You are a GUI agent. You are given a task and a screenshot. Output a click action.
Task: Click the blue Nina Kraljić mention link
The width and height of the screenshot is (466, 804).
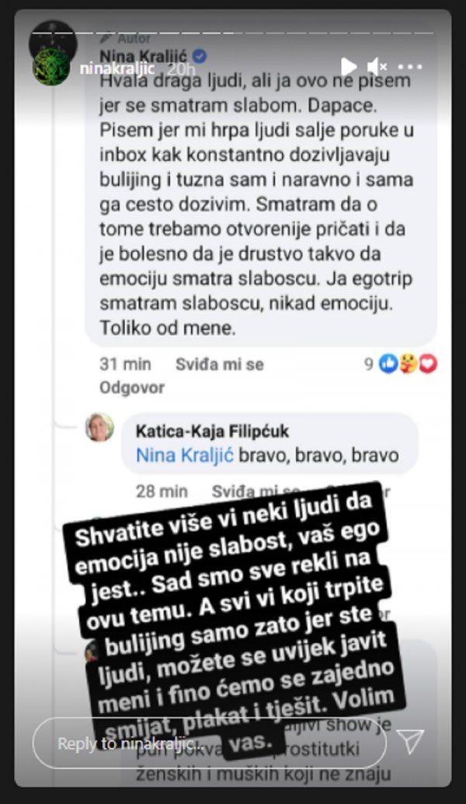(185, 456)
